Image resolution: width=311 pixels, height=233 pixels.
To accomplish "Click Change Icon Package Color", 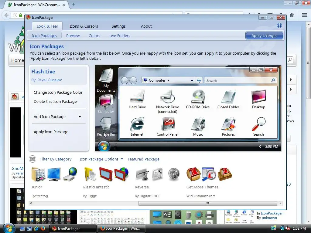I will [58, 92].
